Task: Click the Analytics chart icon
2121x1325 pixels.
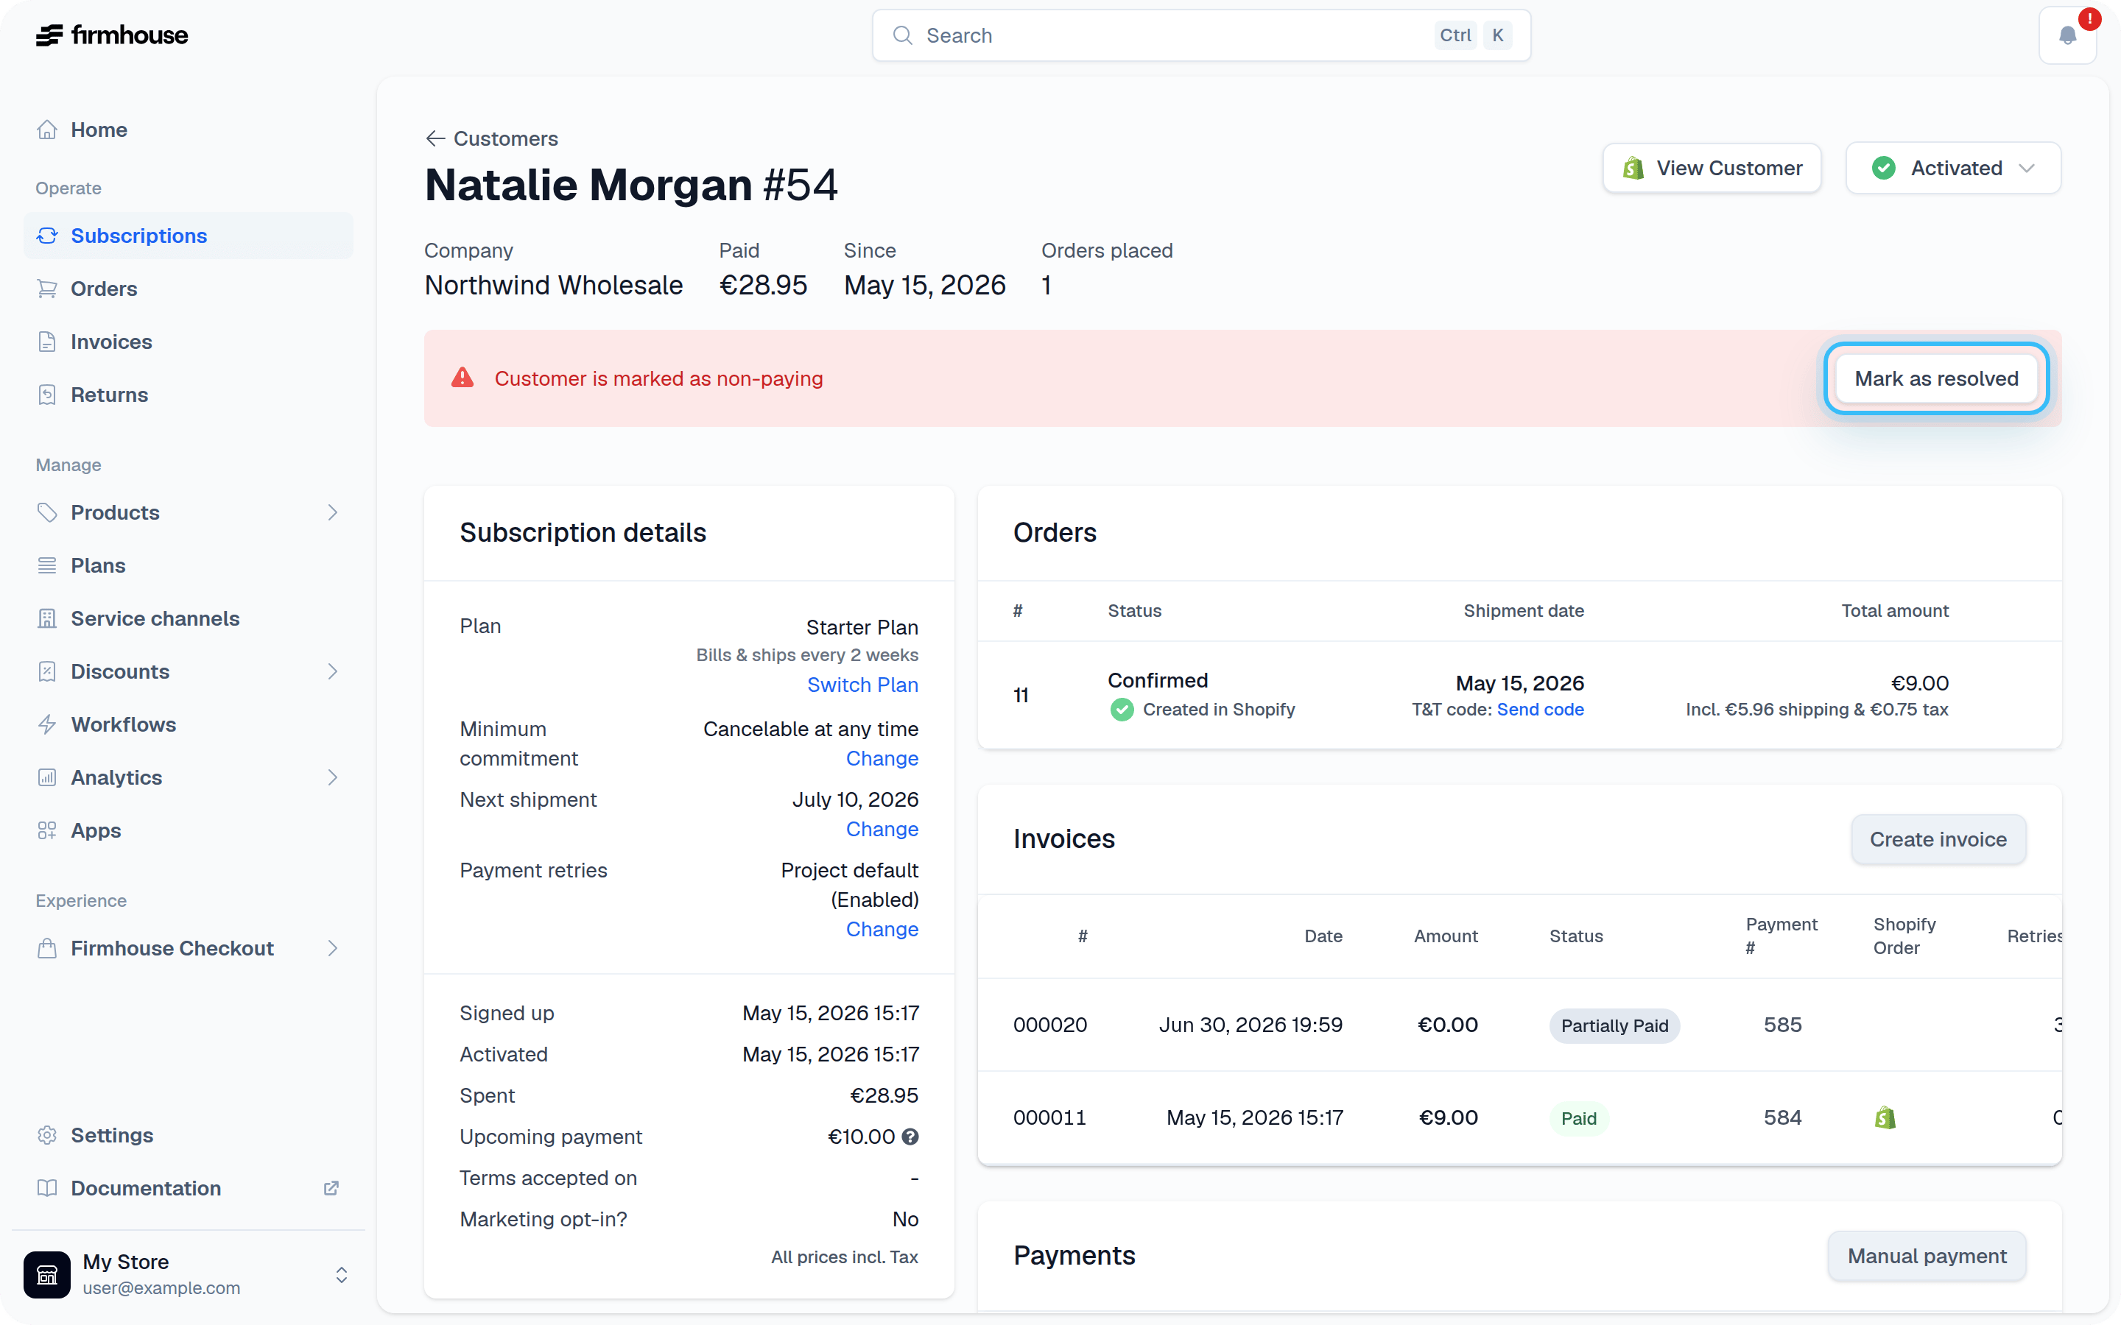Action: 47,777
